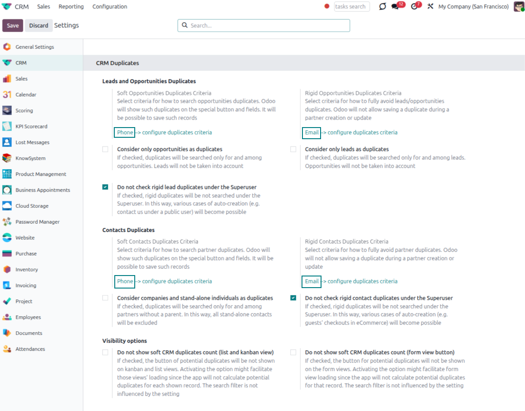Image resolution: width=525 pixels, height=411 pixels.
Task: Click the KPI Scorecard sidebar icon
Action: (x=7, y=126)
